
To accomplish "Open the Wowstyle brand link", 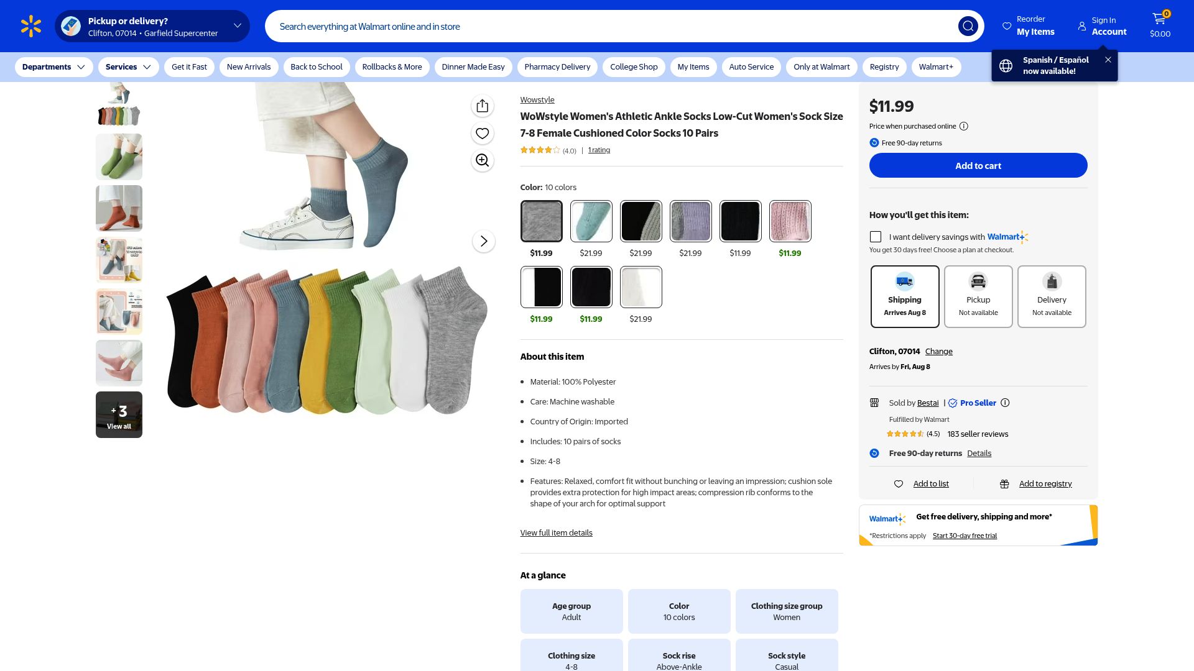I will pos(537,100).
